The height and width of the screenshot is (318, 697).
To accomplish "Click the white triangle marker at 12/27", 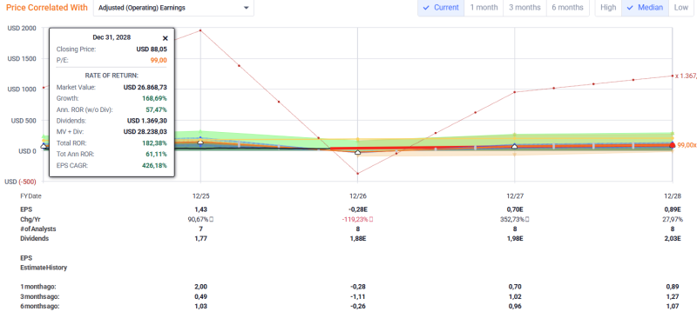I will 515,146.
